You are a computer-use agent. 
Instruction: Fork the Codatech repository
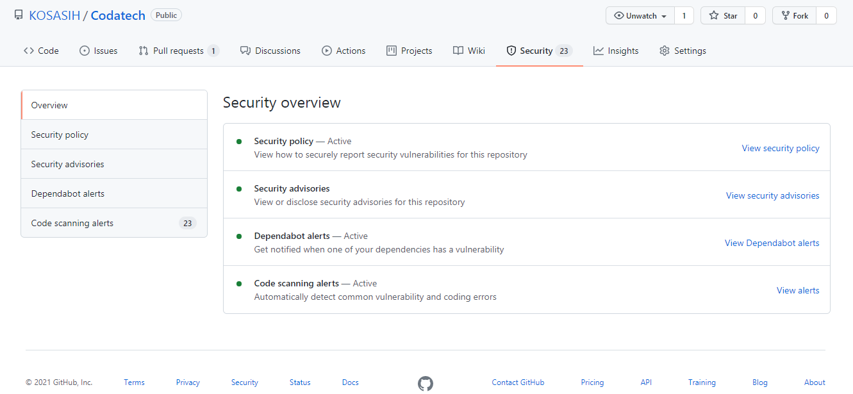point(794,15)
